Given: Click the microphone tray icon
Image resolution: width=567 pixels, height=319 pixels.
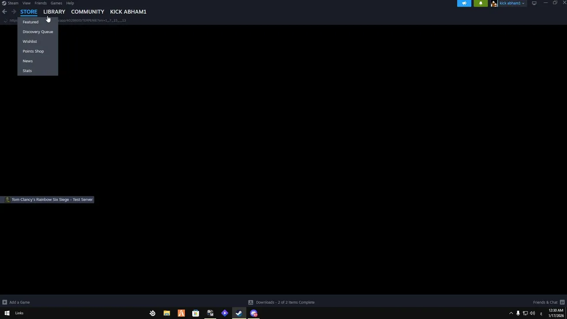Looking at the screenshot, I should point(518,313).
